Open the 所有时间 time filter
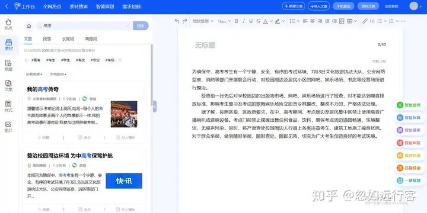 (x=58, y=74)
